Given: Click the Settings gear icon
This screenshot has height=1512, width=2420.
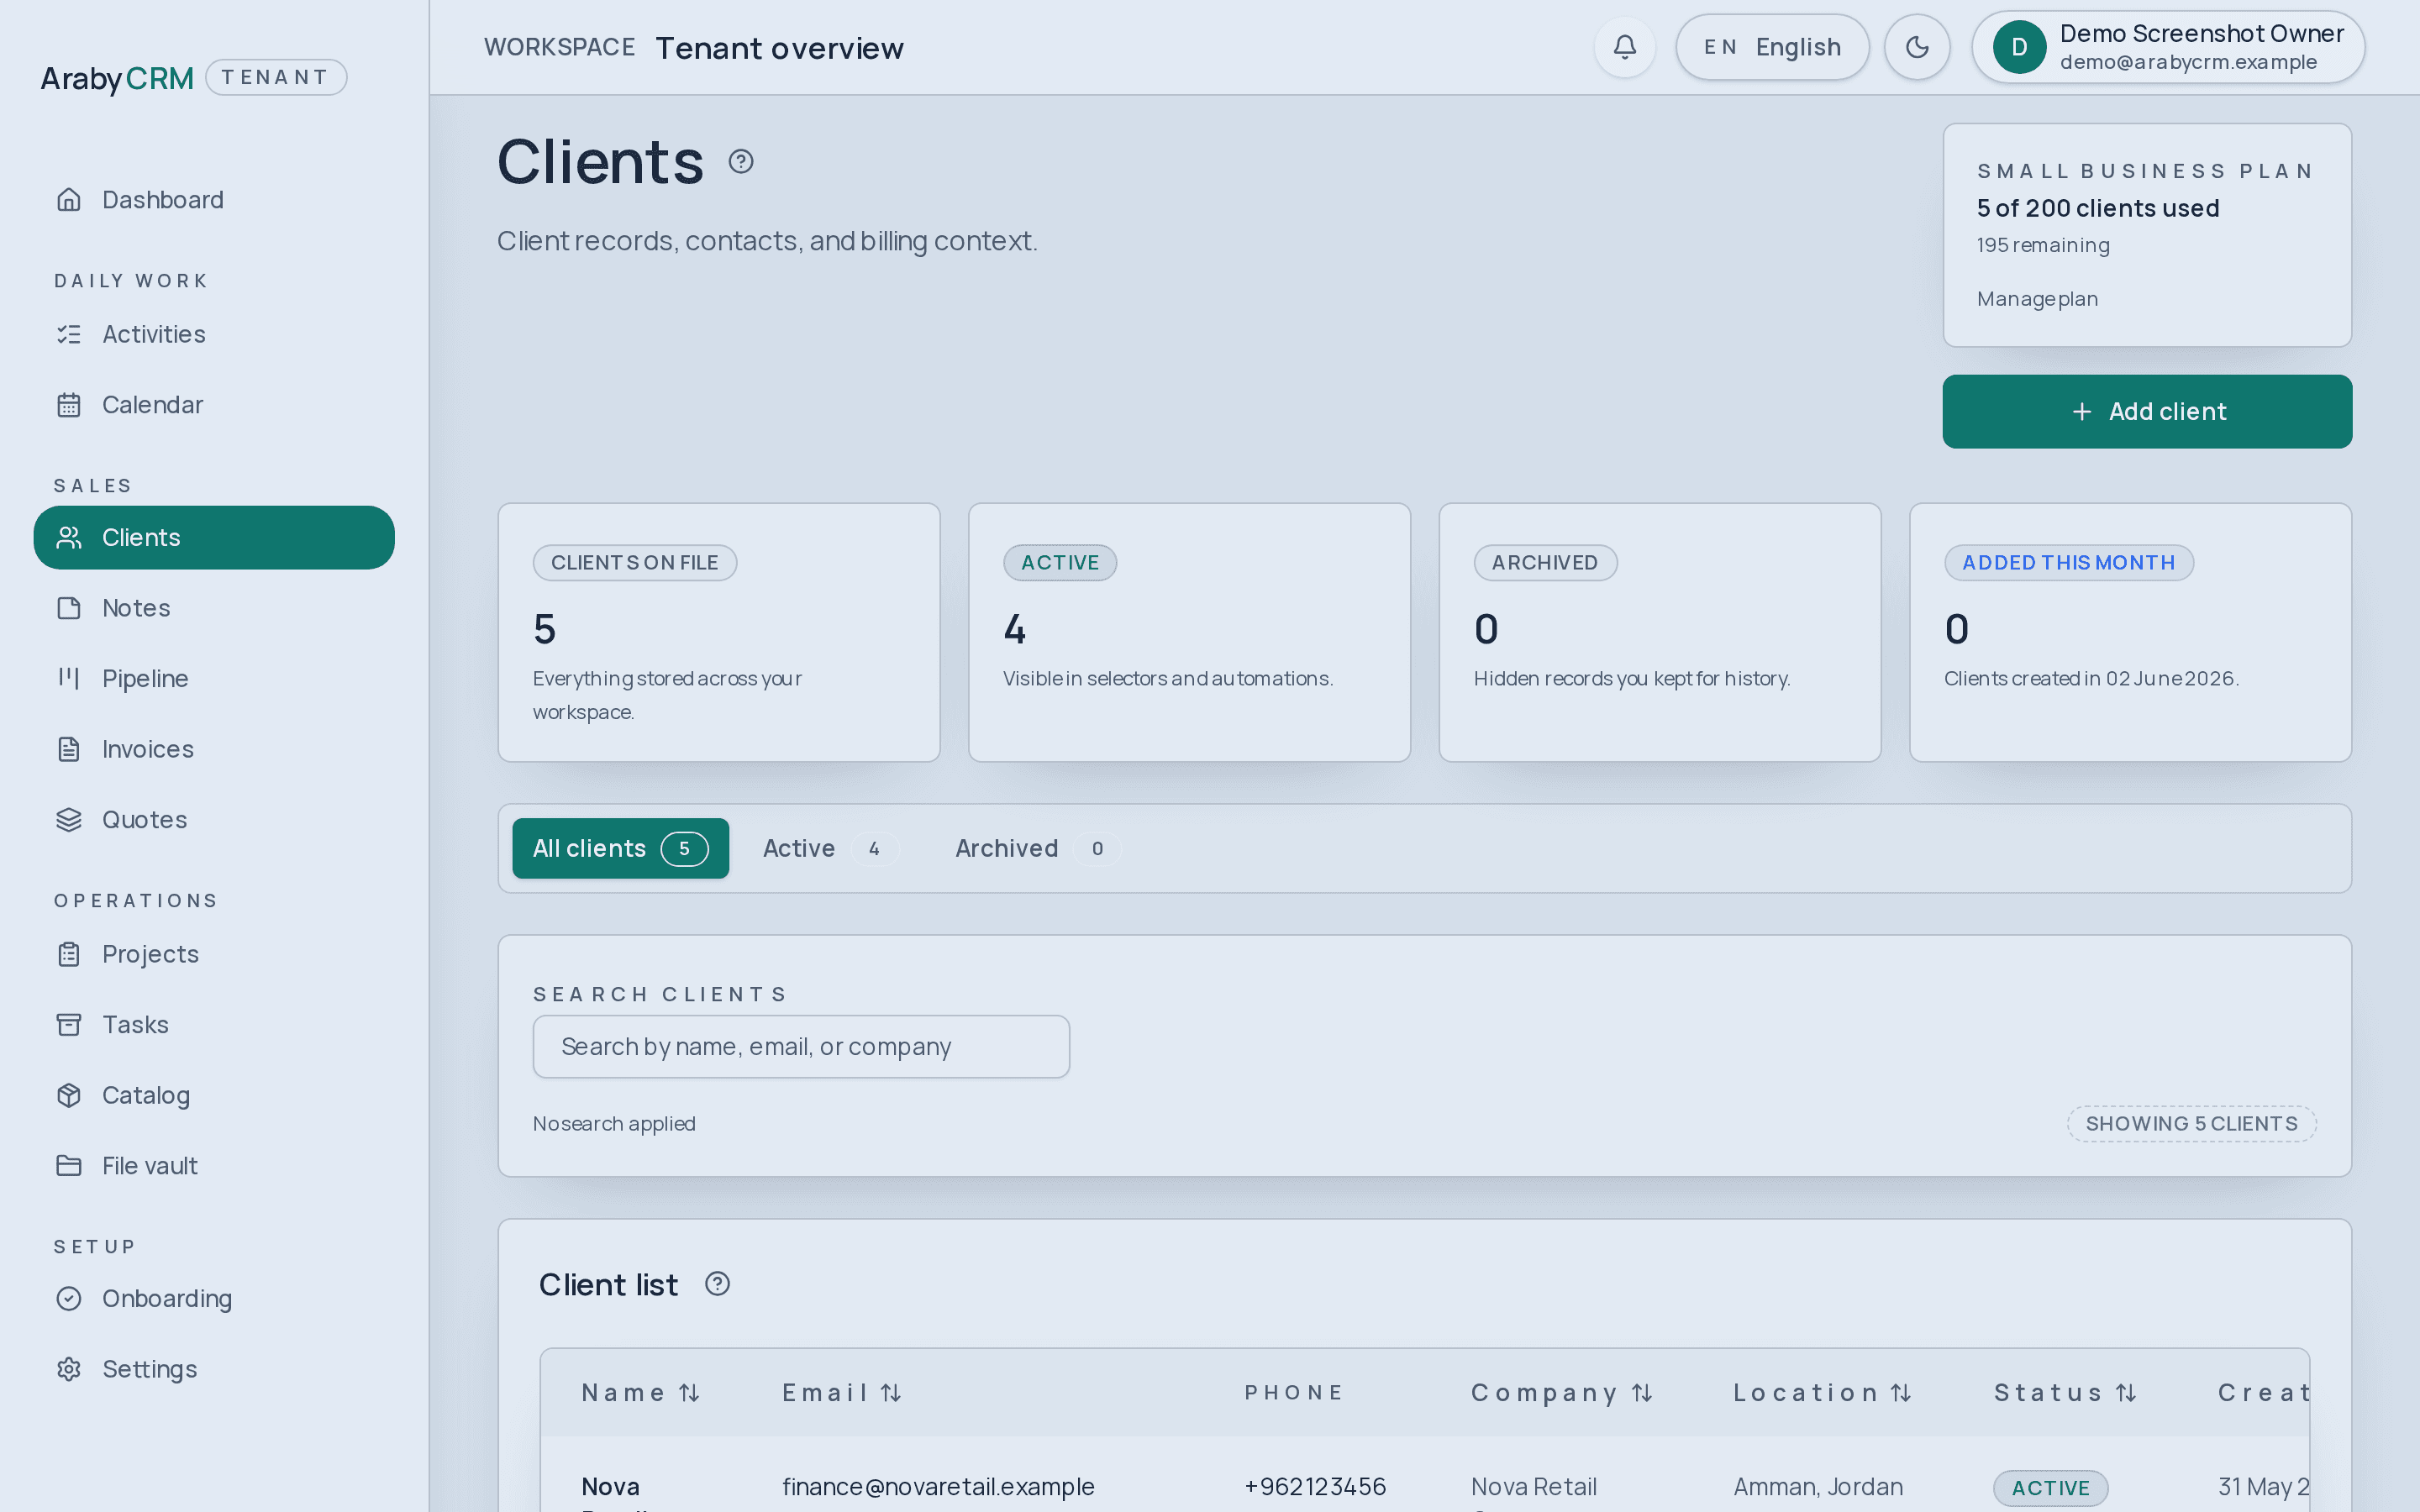Looking at the screenshot, I should [x=69, y=1369].
